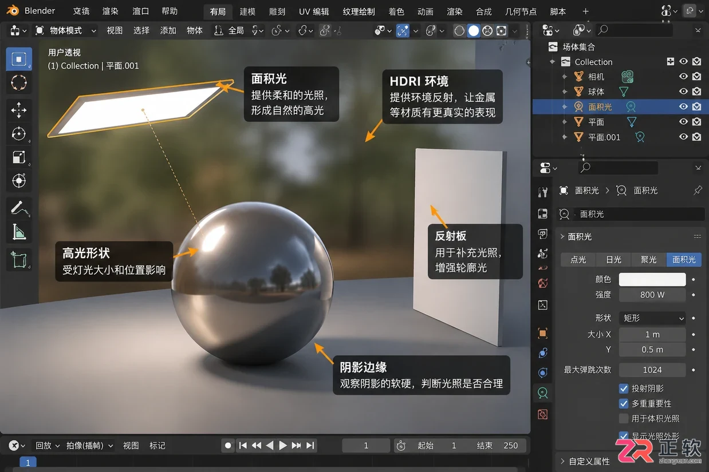709x472 pixels.
Task: Switch to solid viewport shading
Action: point(474,30)
